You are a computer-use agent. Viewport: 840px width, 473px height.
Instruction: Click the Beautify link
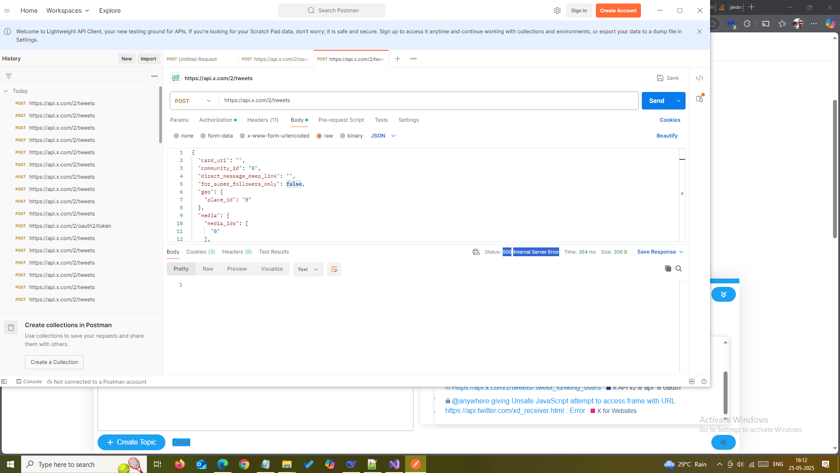click(x=667, y=136)
